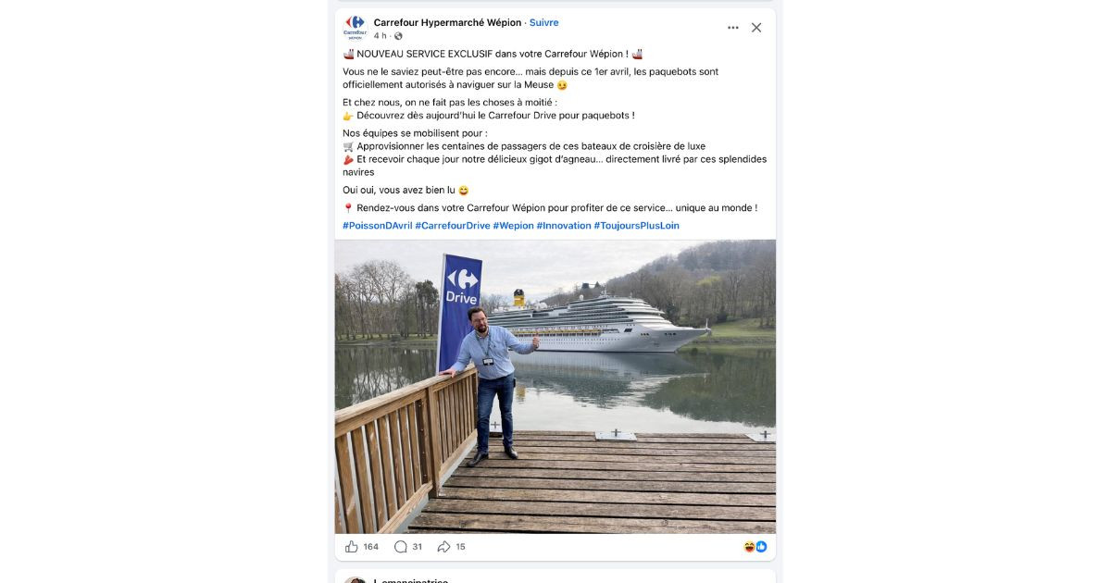Open the next post's profile picture

(x=355, y=580)
